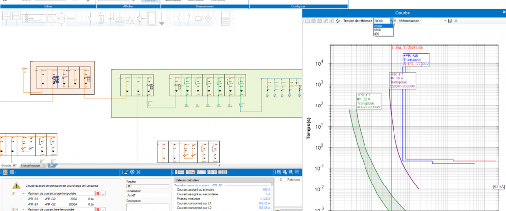Select the circuit breaker symbol with coil

pos(101,18)
